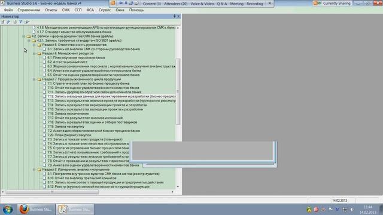The height and width of the screenshot is (215, 383).
Task: Open the dropdown icon at Navigator toolbar end
Action: coord(26,22)
